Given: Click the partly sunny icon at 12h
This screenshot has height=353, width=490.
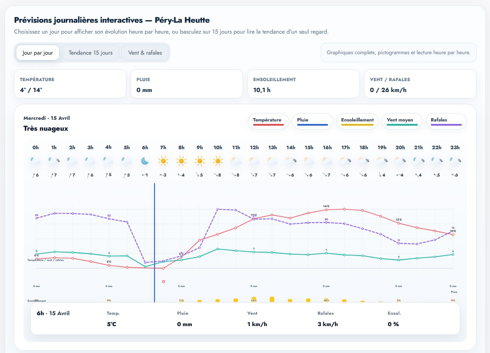Looking at the screenshot, I should [254, 161].
